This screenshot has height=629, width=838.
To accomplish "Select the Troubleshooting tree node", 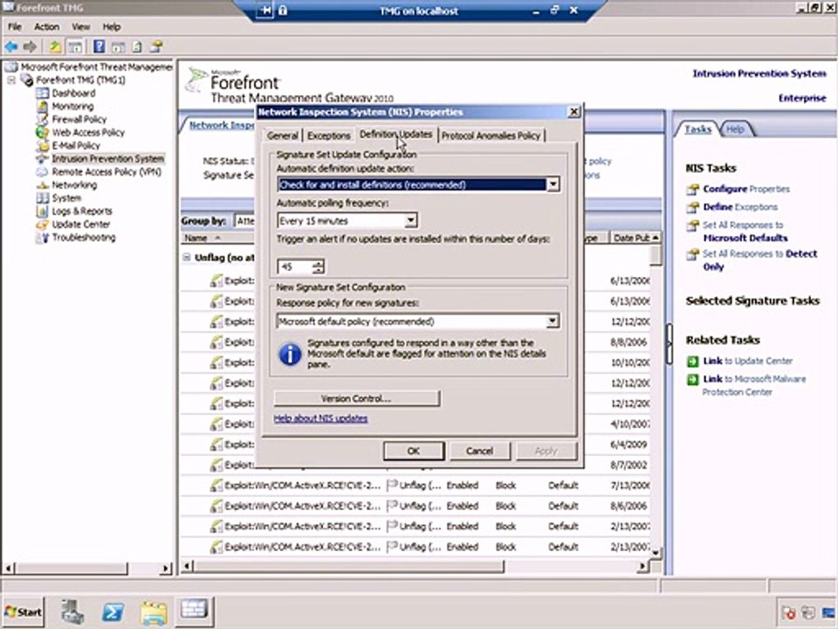I will pyautogui.click(x=84, y=238).
